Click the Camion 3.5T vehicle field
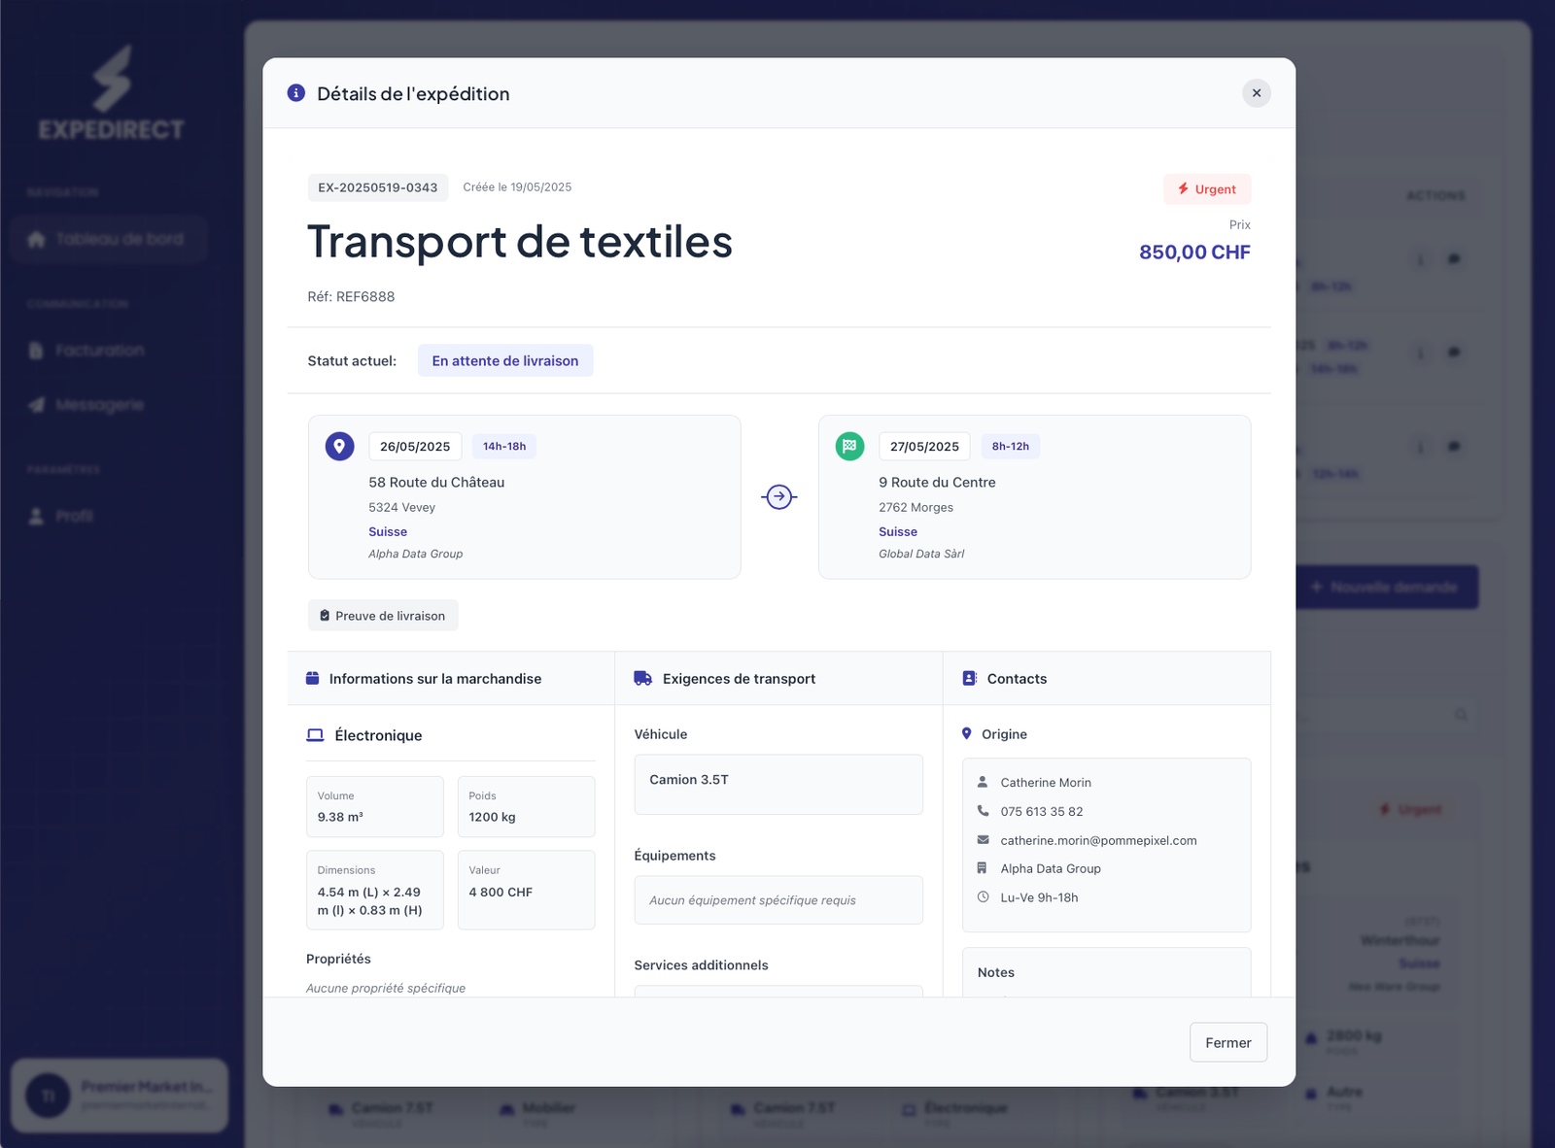This screenshot has height=1148, width=1555. pyautogui.click(x=778, y=785)
